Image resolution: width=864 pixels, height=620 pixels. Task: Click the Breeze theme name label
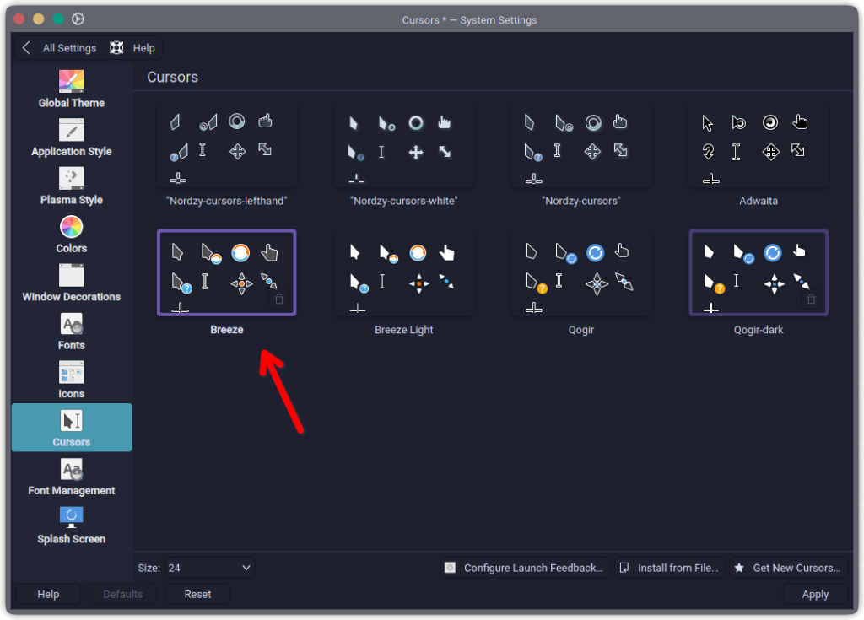click(226, 330)
